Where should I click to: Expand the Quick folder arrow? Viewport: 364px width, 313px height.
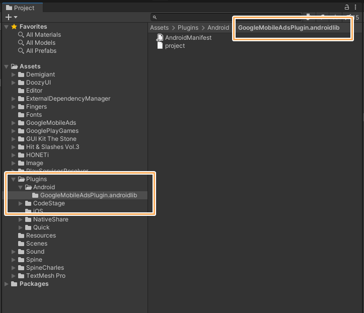coord(21,227)
